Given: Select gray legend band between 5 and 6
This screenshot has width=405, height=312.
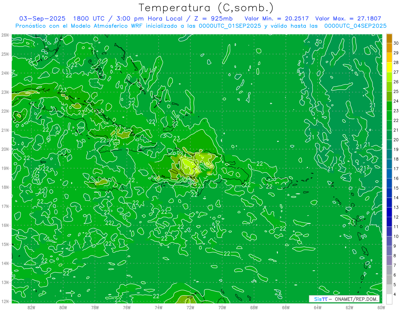Looking at the screenshot, I should pyautogui.click(x=389, y=280).
